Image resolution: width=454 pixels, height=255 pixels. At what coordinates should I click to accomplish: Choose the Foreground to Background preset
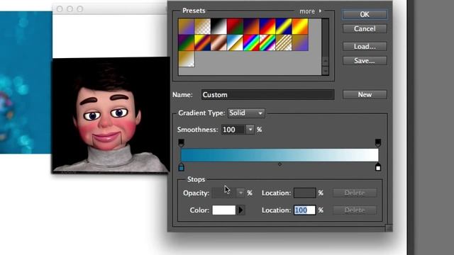point(186,27)
